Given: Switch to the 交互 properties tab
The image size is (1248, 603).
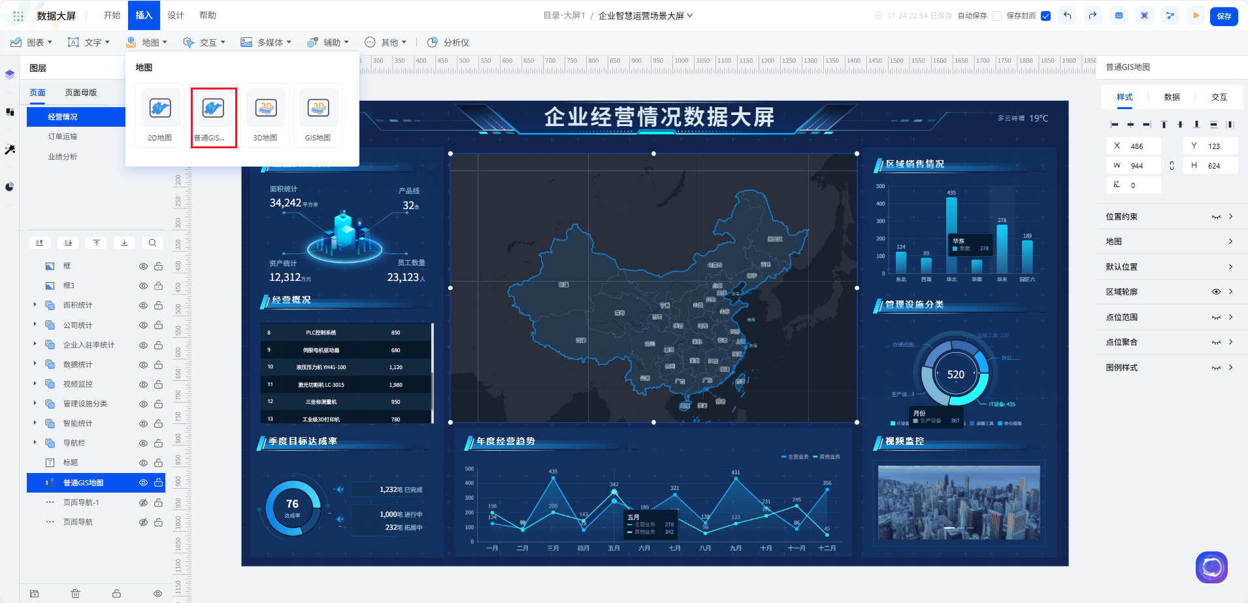Looking at the screenshot, I should (x=1219, y=97).
